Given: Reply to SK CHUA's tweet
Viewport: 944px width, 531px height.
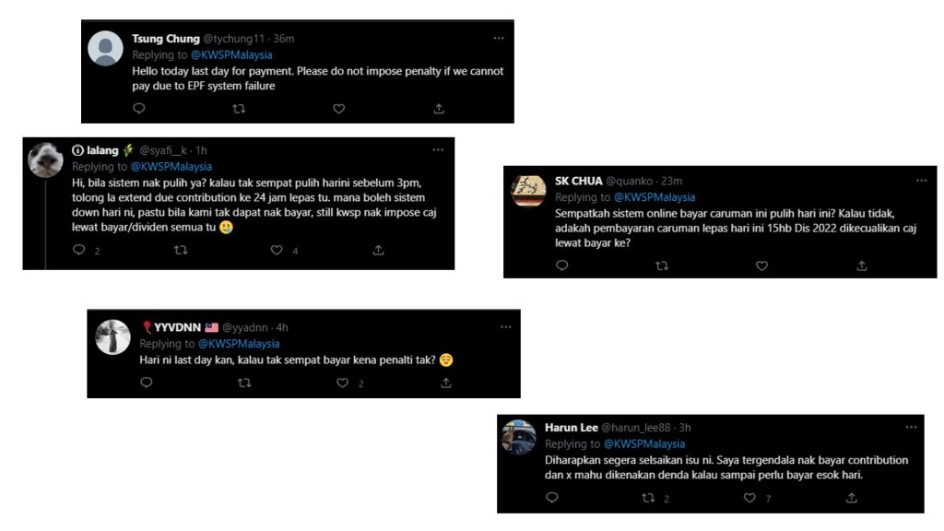Looking at the screenshot, I should point(561,265).
